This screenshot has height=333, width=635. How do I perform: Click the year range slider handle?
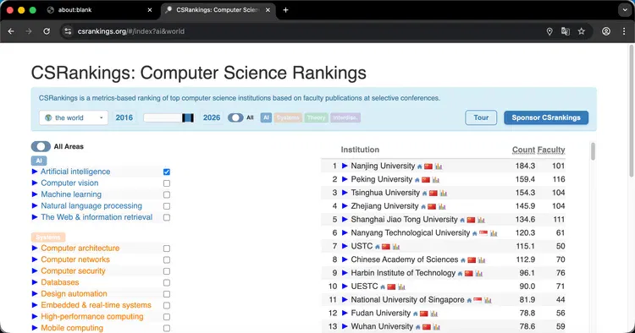188,117
